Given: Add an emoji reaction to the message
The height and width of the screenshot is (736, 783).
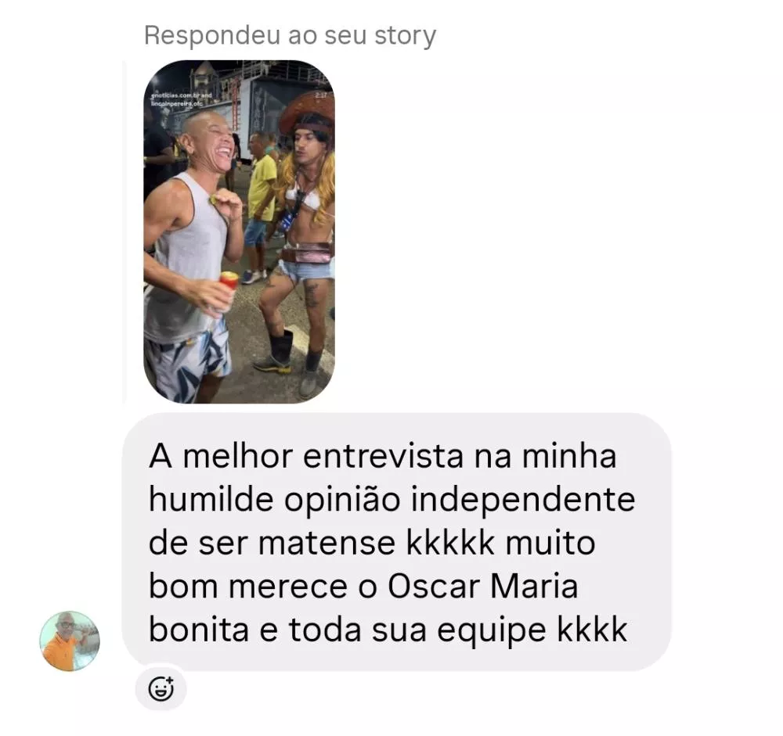Looking at the screenshot, I should (x=161, y=689).
